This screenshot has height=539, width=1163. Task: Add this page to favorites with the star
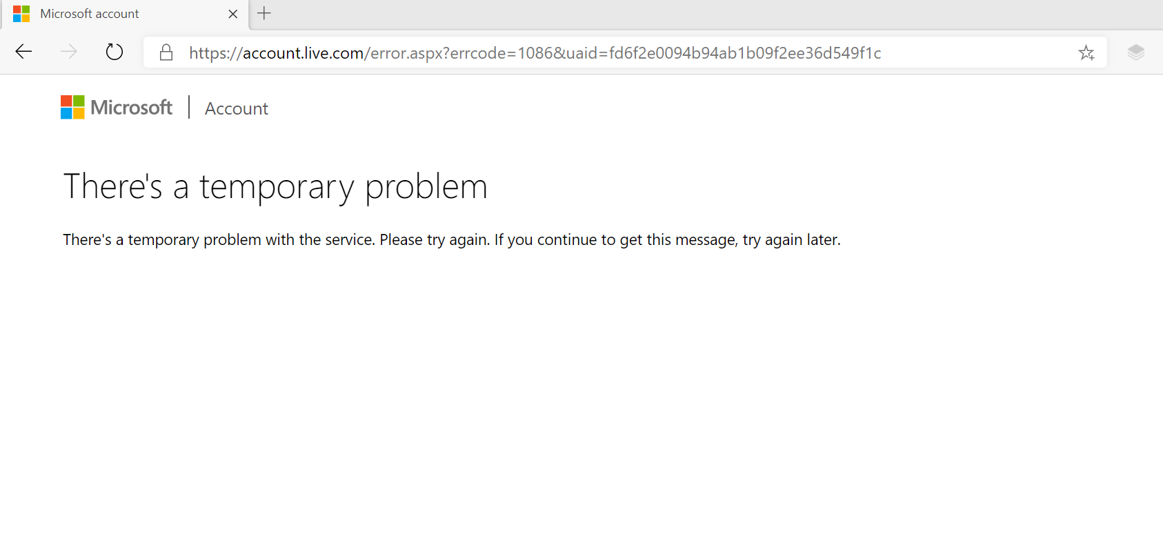point(1086,52)
